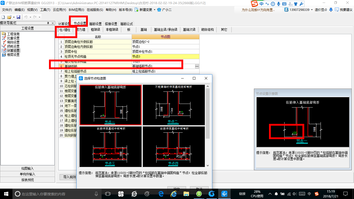
Task: Click the Open folder toolbar icon
Action: (x=9, y=17)
